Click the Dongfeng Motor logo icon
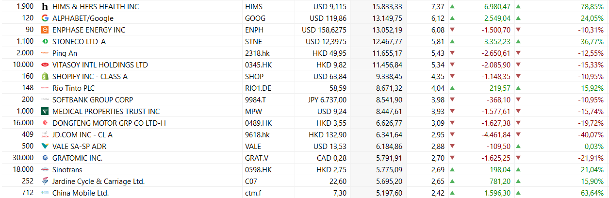Screen dimensions: 609x198 coord(45,123)
